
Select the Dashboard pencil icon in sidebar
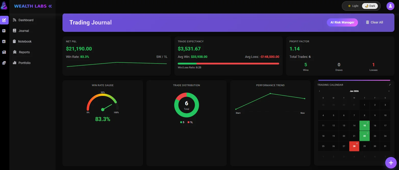[4, 20]
